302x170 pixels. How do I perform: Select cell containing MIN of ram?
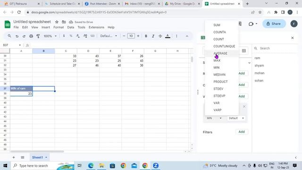(x=21, y=88)
